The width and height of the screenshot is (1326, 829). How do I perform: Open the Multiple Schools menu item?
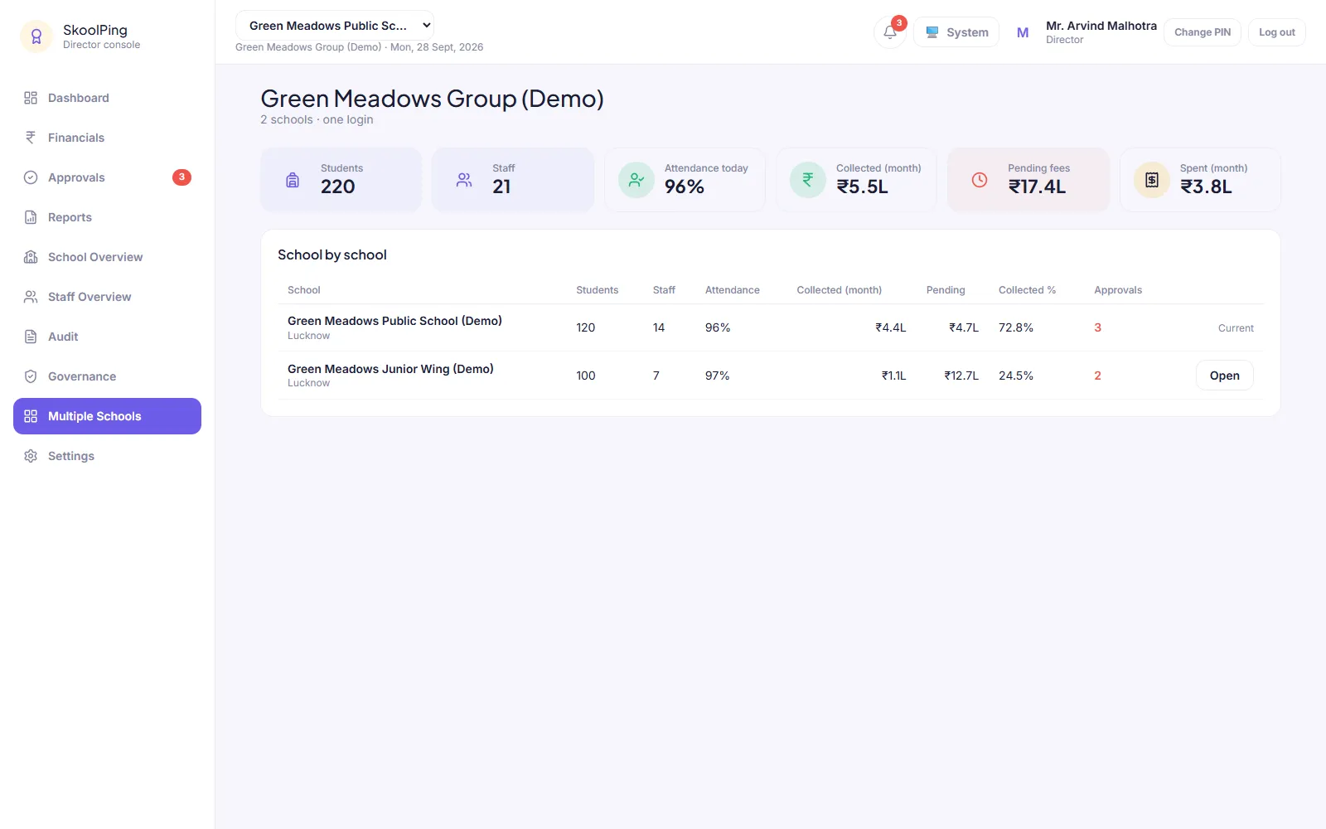(x=107, y=416)
